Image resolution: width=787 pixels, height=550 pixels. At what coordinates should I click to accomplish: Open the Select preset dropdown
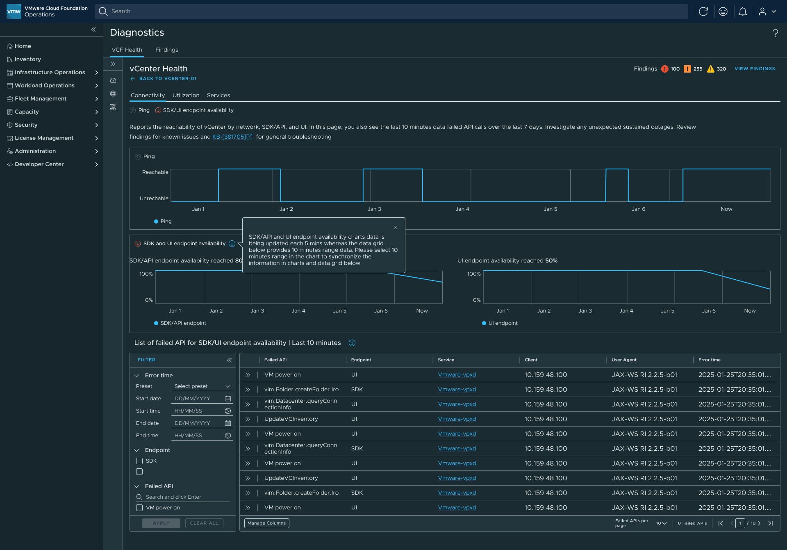click(x=202, y=386)
